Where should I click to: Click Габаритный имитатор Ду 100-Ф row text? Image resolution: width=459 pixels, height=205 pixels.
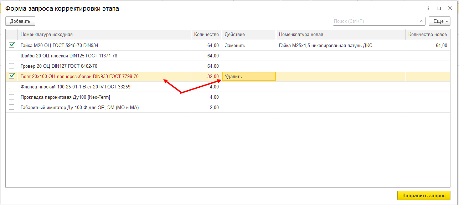79,107
